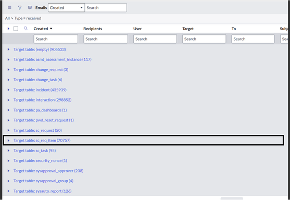Open Target table: (empty) (905533) link
The image size is (290, 201).
[x=40, y=49]
